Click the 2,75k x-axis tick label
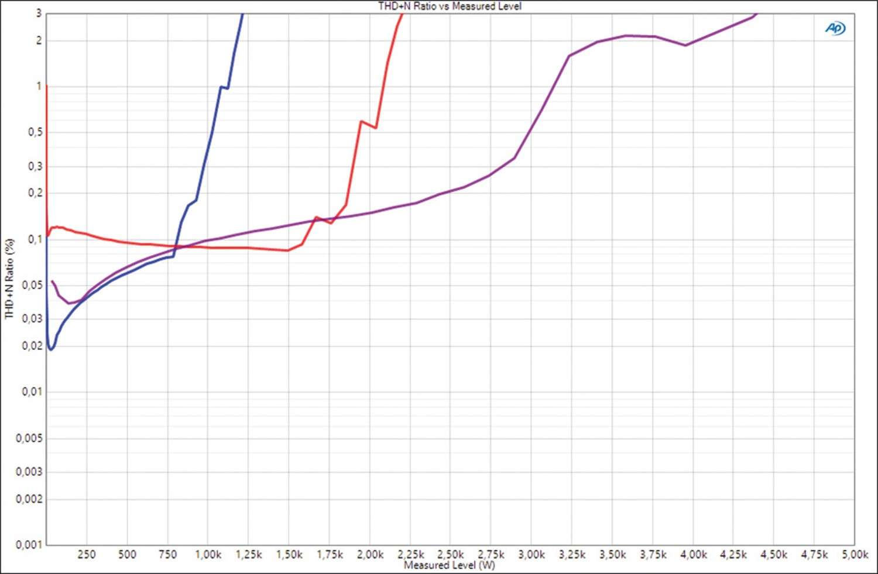The image size is (878, 574). coord(491,554)
